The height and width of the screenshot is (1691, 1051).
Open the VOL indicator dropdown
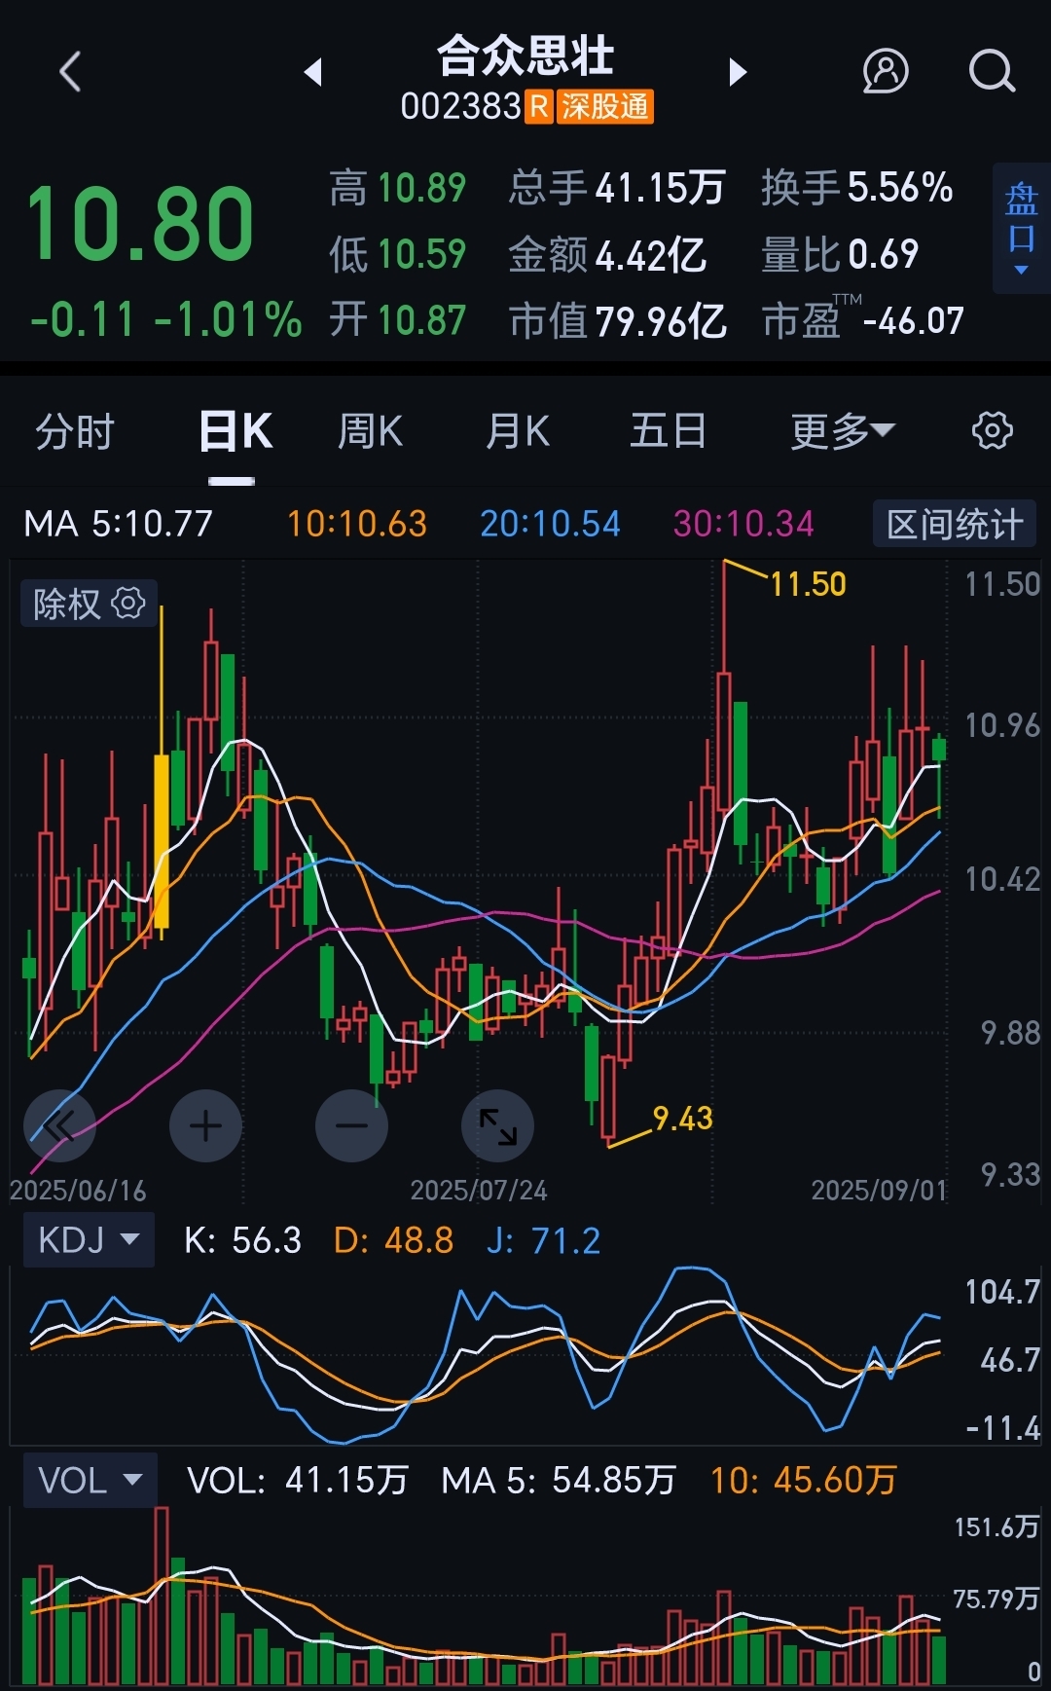(90, 1481)
